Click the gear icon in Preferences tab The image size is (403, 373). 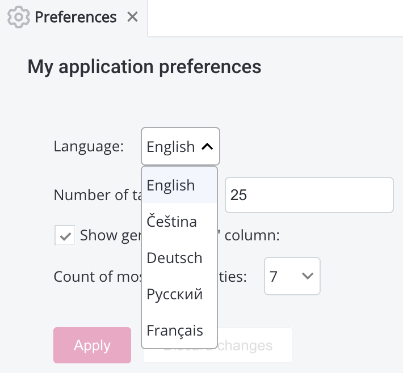(19, 18)
